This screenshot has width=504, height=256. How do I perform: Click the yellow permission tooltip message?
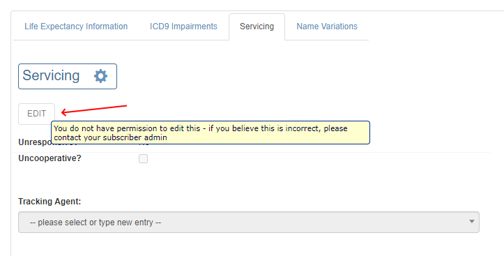click(x=211, y=133)
